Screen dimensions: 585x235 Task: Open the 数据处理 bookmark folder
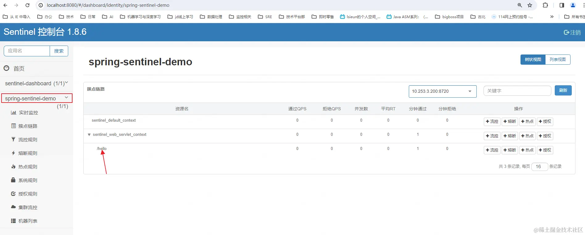click(211, 17)
